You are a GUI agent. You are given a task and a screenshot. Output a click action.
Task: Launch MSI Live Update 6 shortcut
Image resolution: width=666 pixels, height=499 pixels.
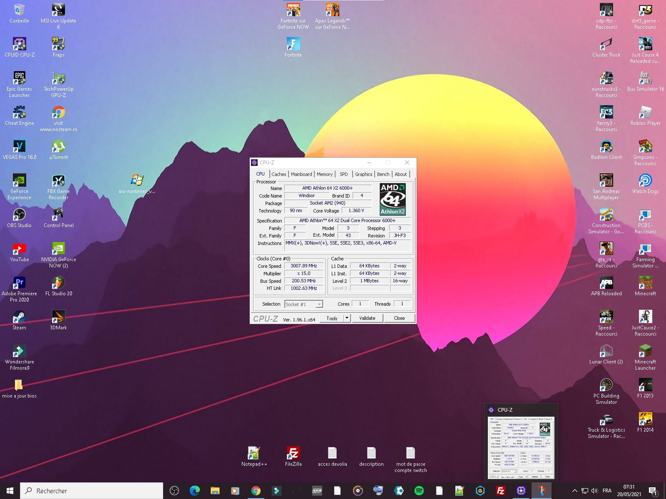(x=58, y=16)
